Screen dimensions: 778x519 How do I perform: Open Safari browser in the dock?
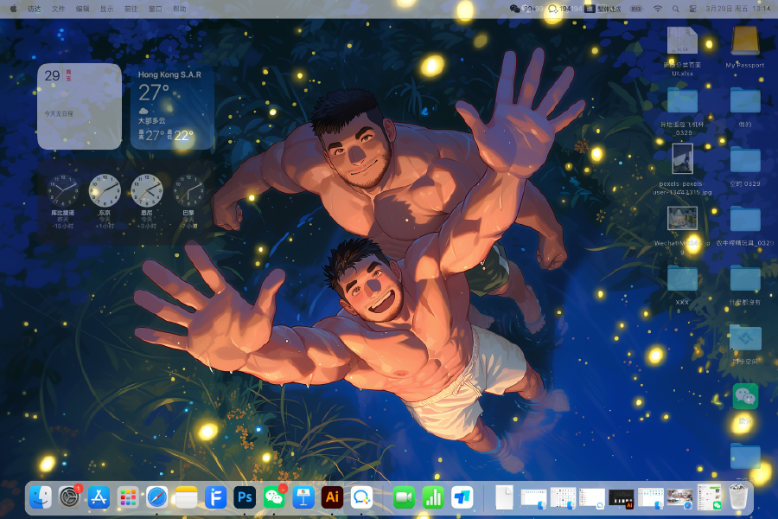tap(156, 497)
